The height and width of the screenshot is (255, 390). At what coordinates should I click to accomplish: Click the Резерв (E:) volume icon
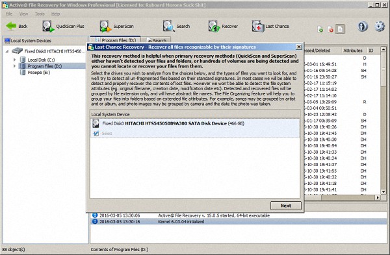click(x=23, y=72)
